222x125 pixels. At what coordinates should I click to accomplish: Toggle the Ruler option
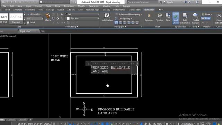pos(206,18)
